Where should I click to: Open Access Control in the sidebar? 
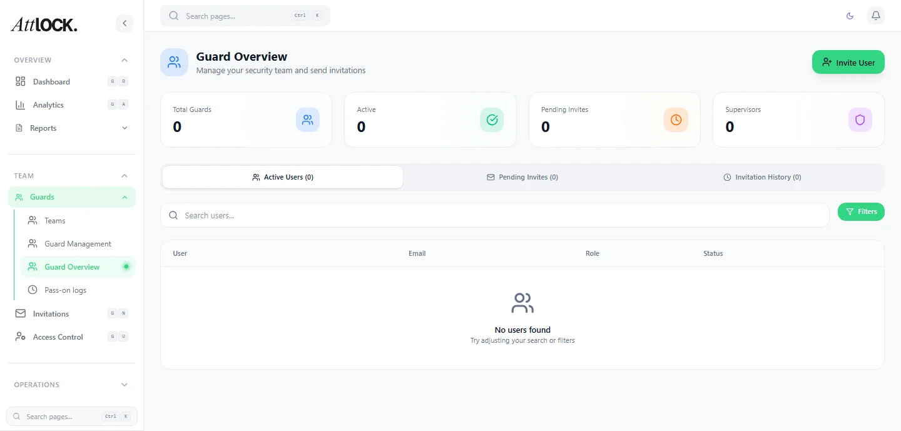tap(58, 337)
